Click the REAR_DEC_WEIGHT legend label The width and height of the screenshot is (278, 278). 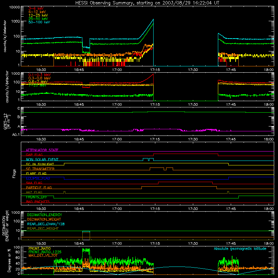(x=43, y=229)
